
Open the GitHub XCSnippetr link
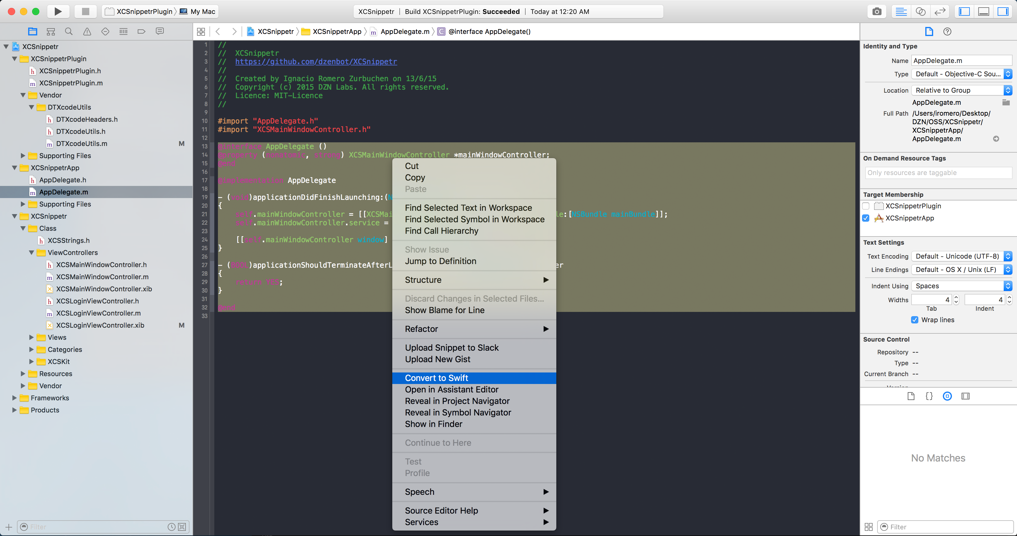tap(316, 61)
